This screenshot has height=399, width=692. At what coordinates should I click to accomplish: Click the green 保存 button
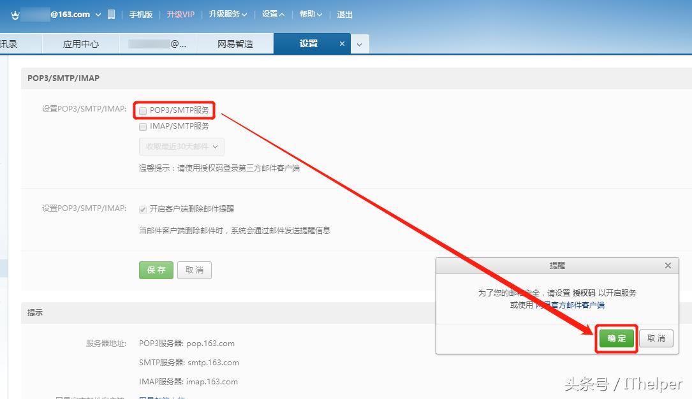[156, 270]
